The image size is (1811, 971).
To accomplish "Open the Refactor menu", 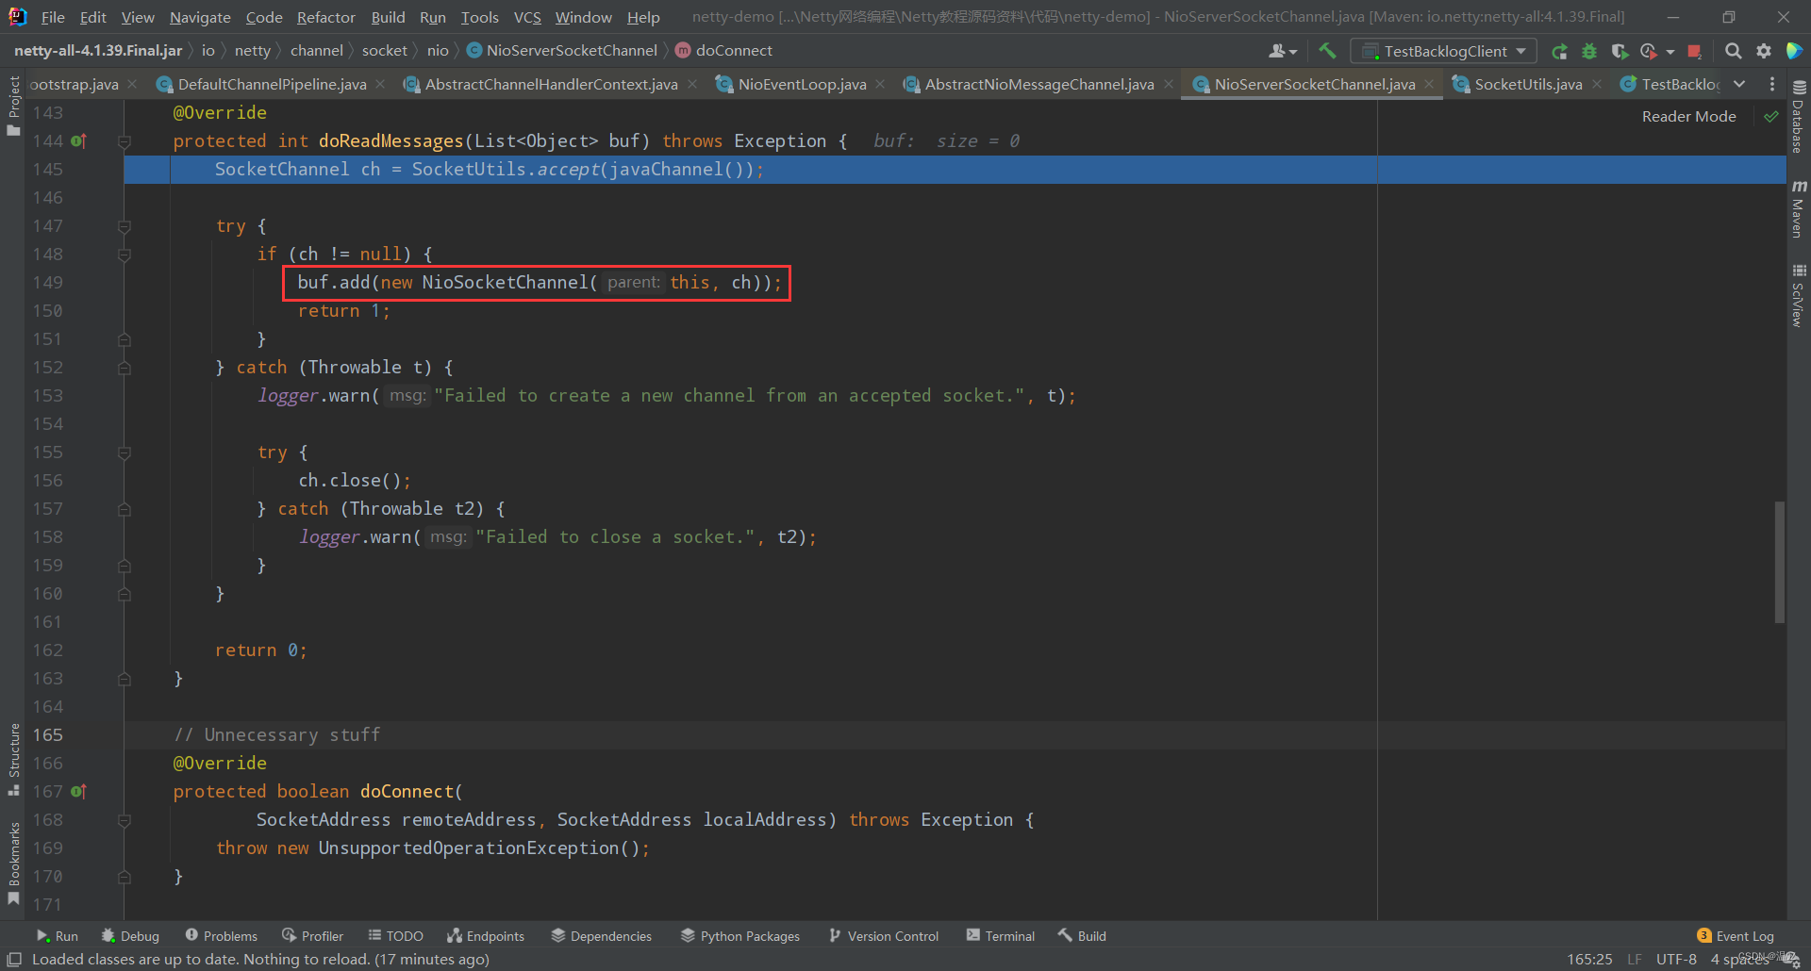I will coord(325,17).
